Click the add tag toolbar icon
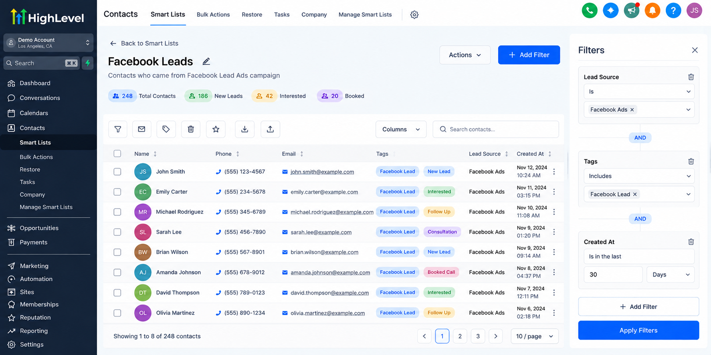The image size is (711, 355). (x=166, y=129)
